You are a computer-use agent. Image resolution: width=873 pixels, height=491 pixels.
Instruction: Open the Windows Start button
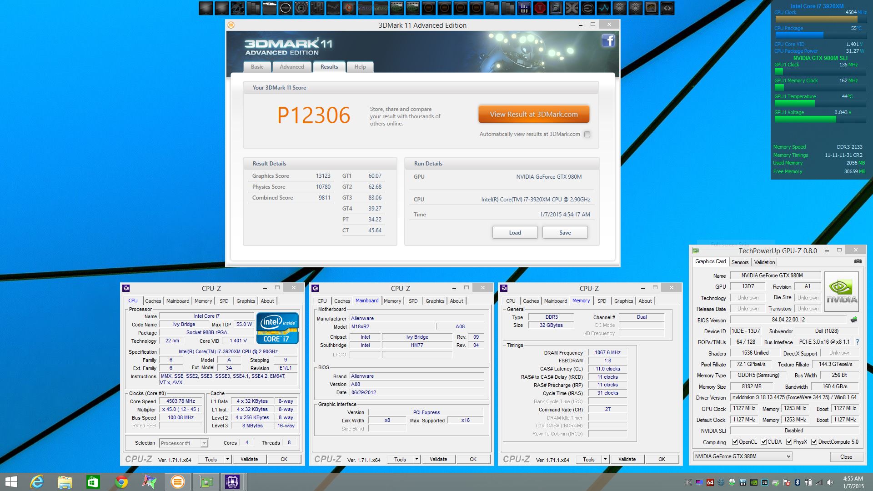point(11,482)
